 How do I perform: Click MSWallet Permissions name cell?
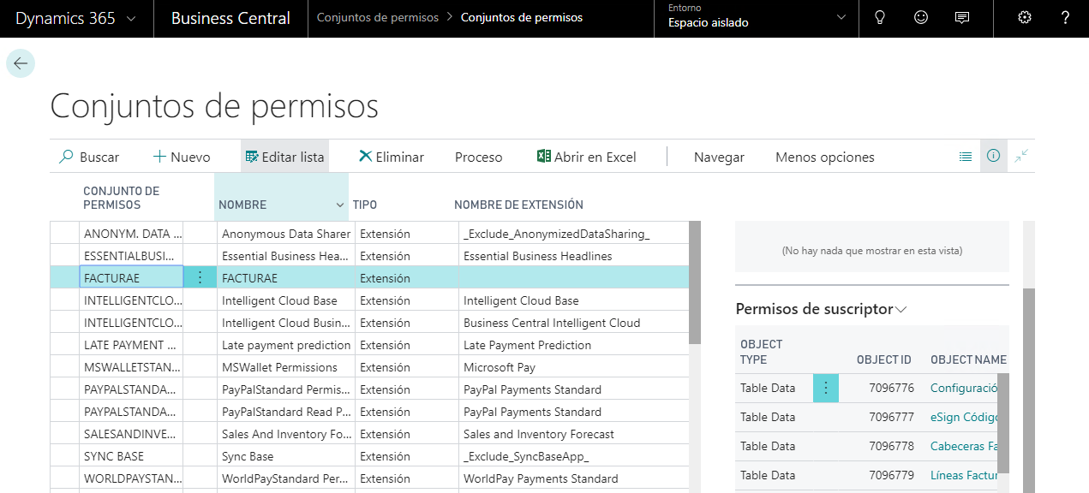tap(286, 366)
